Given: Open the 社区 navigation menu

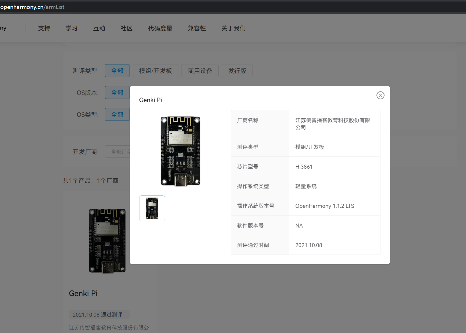Looking at the screenshot, I should point(126,28).
